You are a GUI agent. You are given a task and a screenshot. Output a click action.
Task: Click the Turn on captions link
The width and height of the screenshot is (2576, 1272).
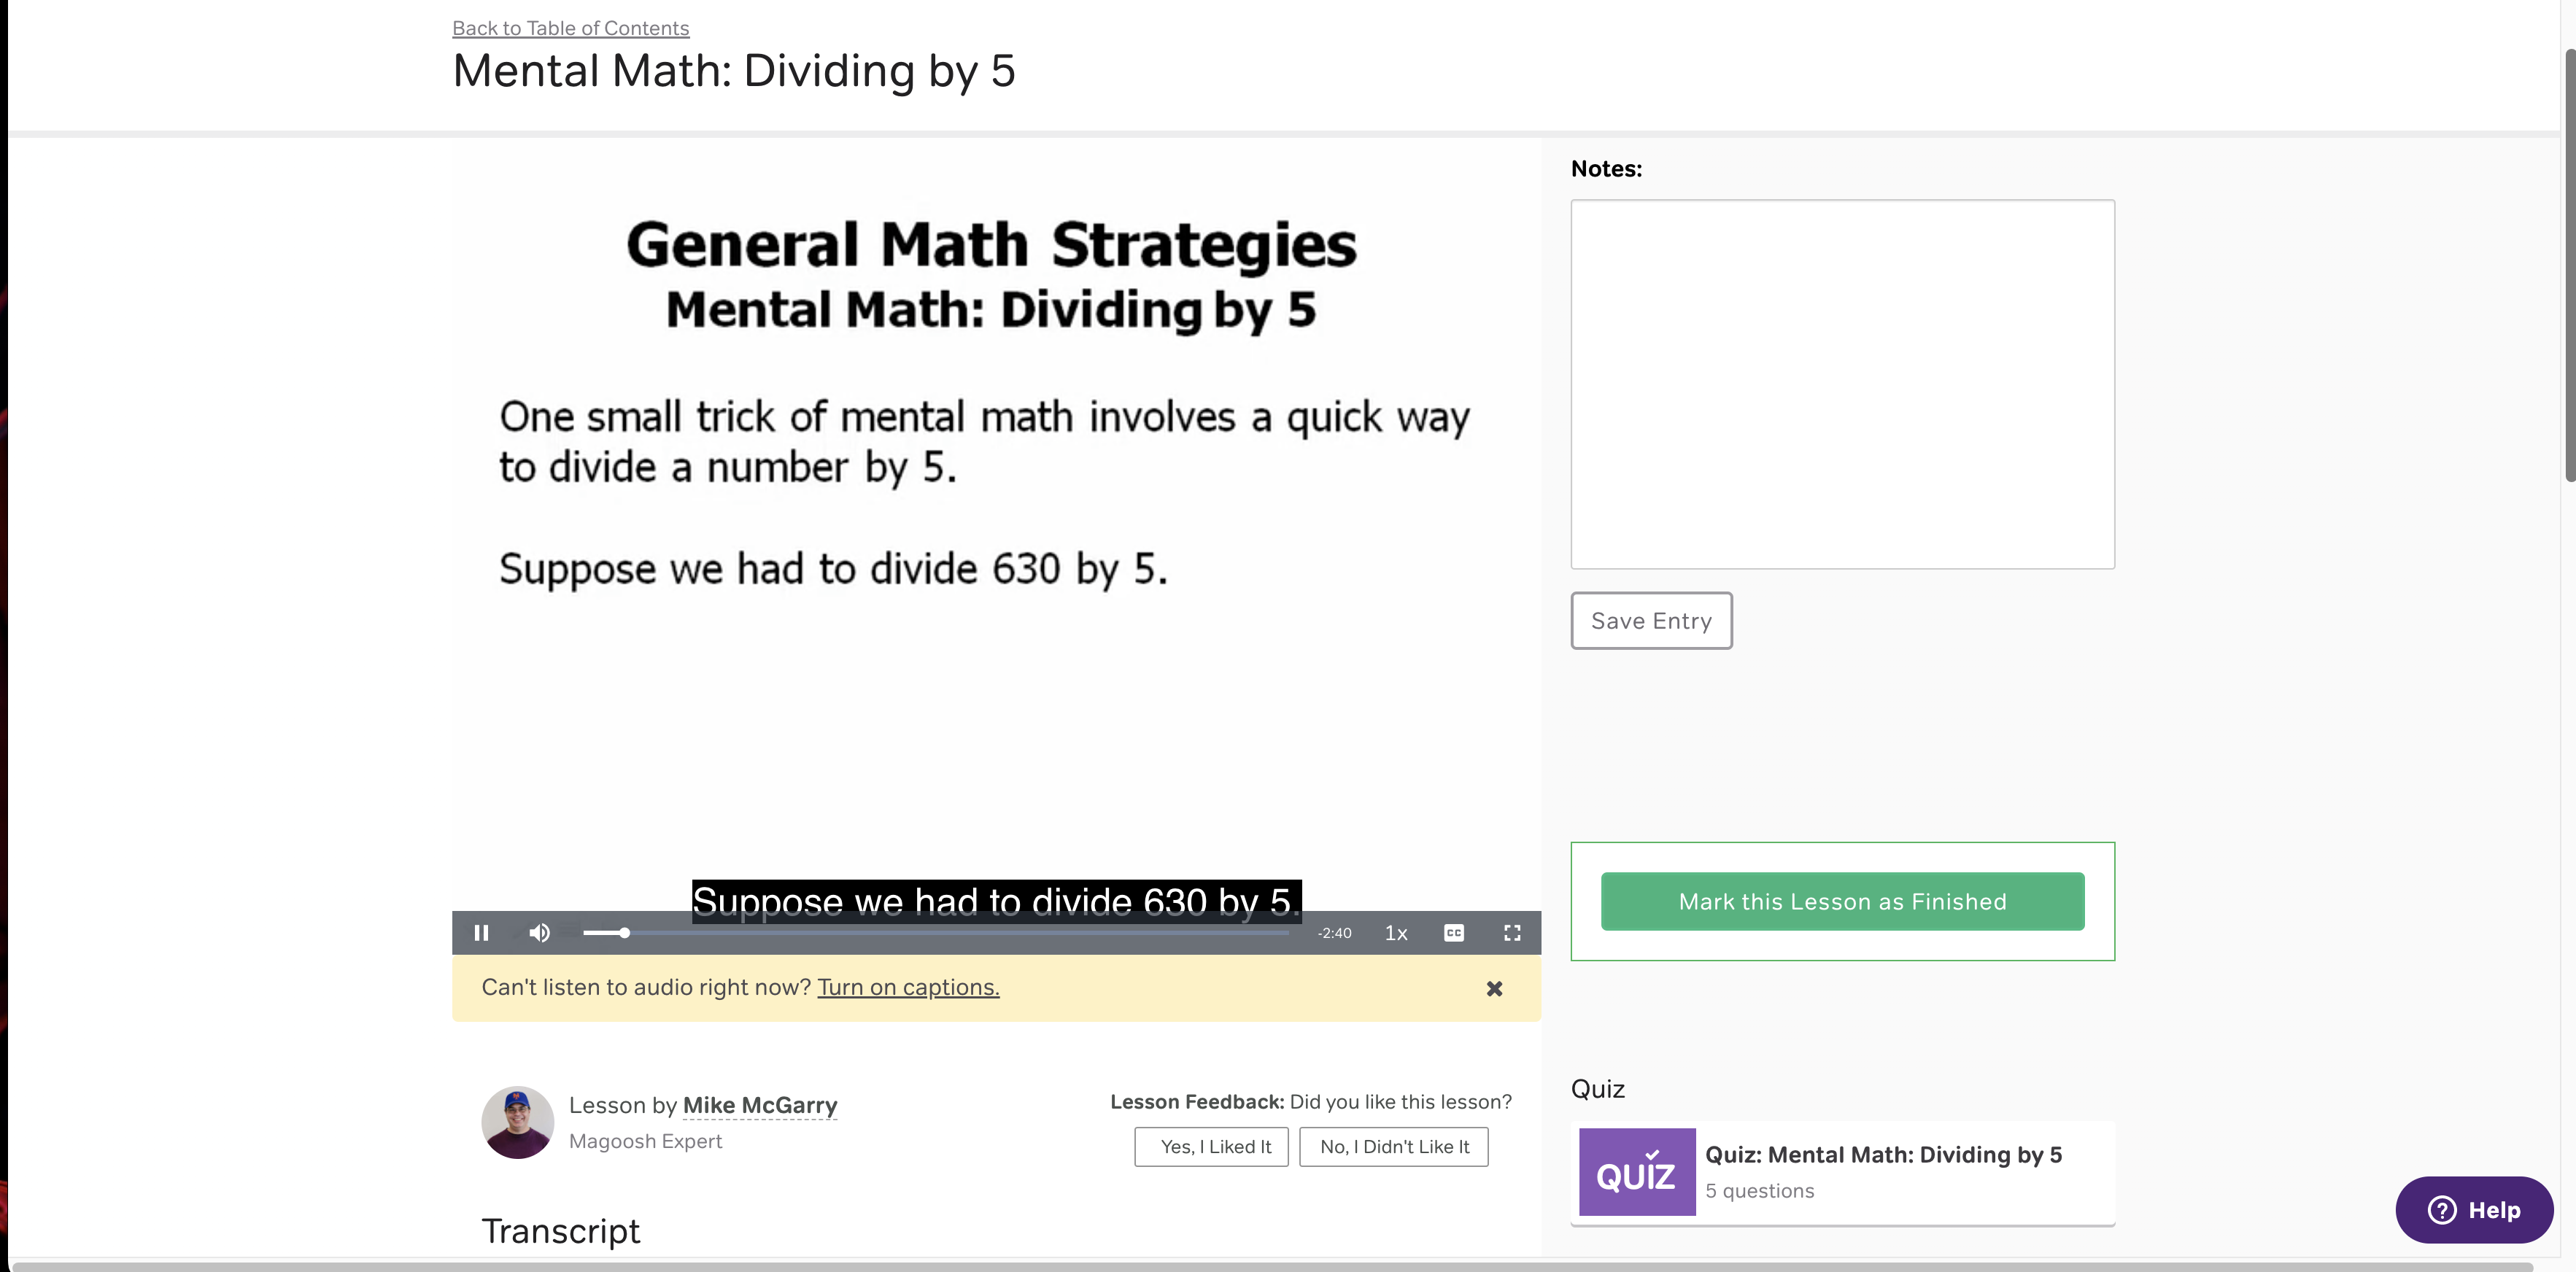click(x=908, y=987)
